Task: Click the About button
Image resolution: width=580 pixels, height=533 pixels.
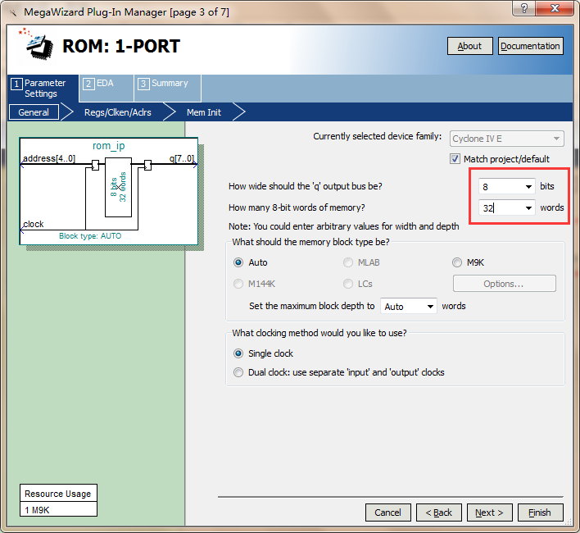Action: click(x=469, y=46)
